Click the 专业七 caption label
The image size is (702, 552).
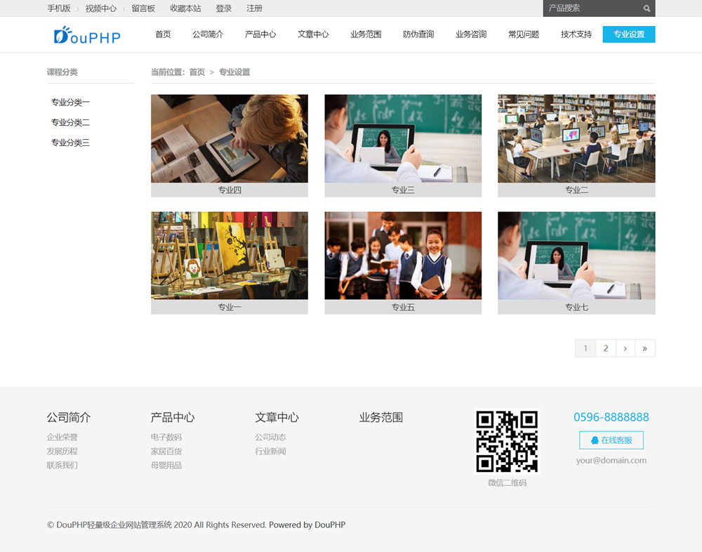(x=576, y=308)
